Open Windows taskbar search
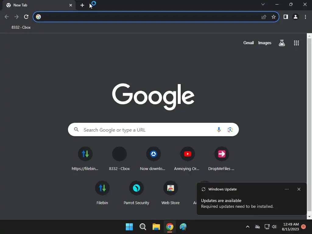Viewport: 312px width, 234px height. click(143, 227)
